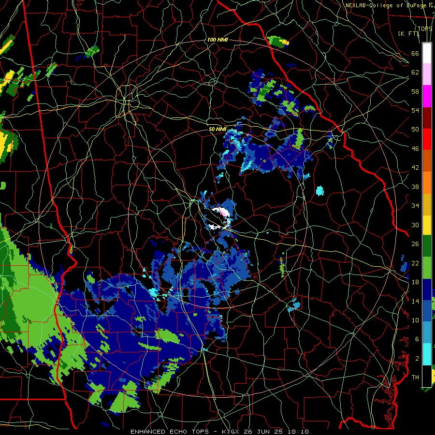435x435 pixels.
Task: Click the "10" legend value
Action: coord(415,320)
